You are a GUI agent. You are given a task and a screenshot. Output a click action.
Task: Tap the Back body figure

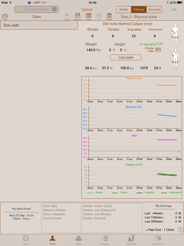pyautogui.click(x=175, y=59)
